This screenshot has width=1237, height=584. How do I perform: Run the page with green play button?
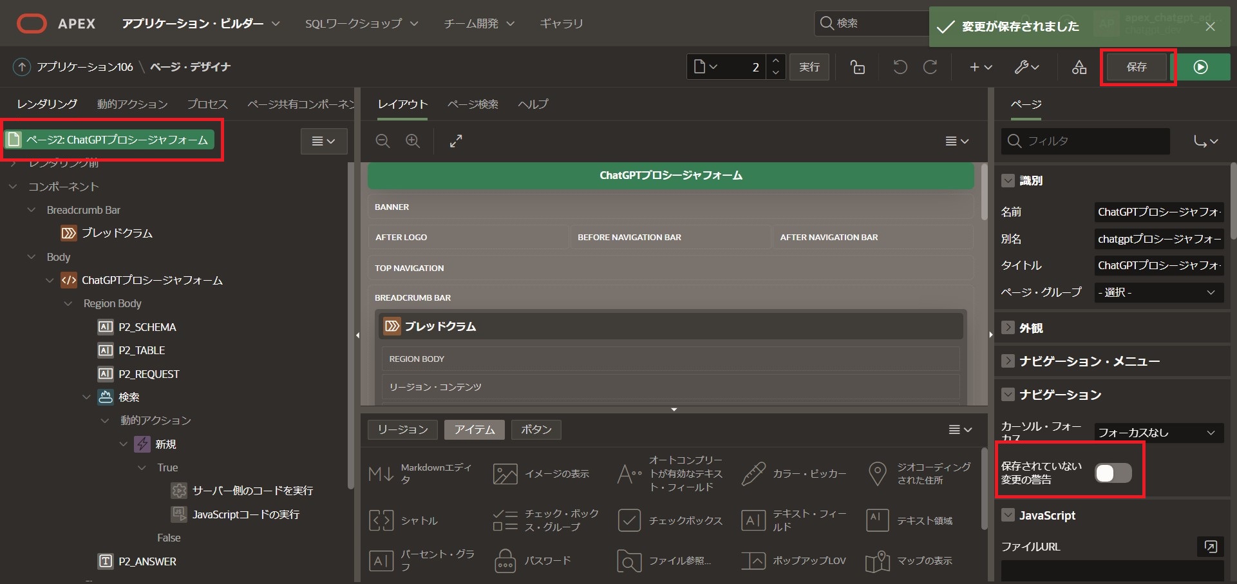(1201, 67)
